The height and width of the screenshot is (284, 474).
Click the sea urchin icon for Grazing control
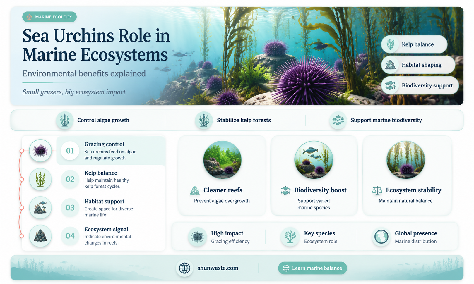point(40,151)
